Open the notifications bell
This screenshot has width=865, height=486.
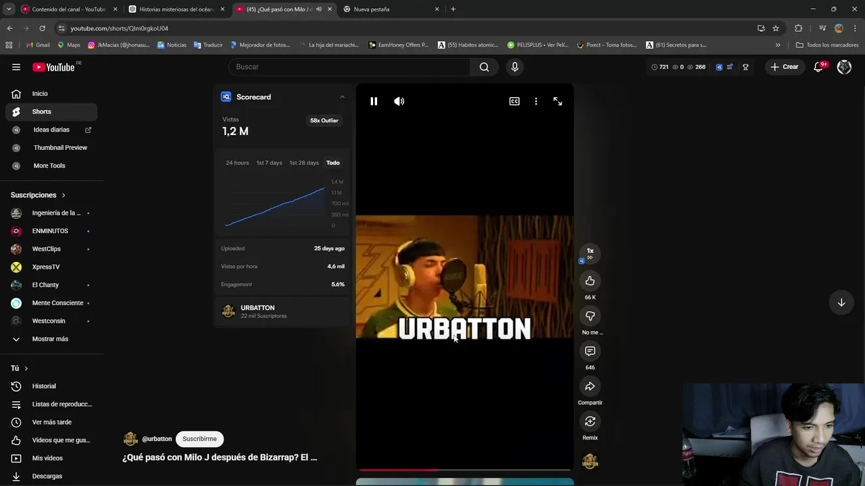click(x=818, y=67)
